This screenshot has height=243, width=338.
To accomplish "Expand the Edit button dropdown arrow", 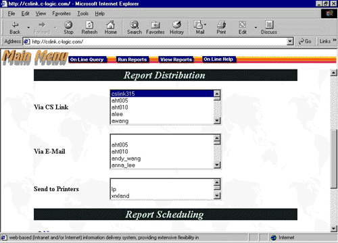I will coord(256,28).
